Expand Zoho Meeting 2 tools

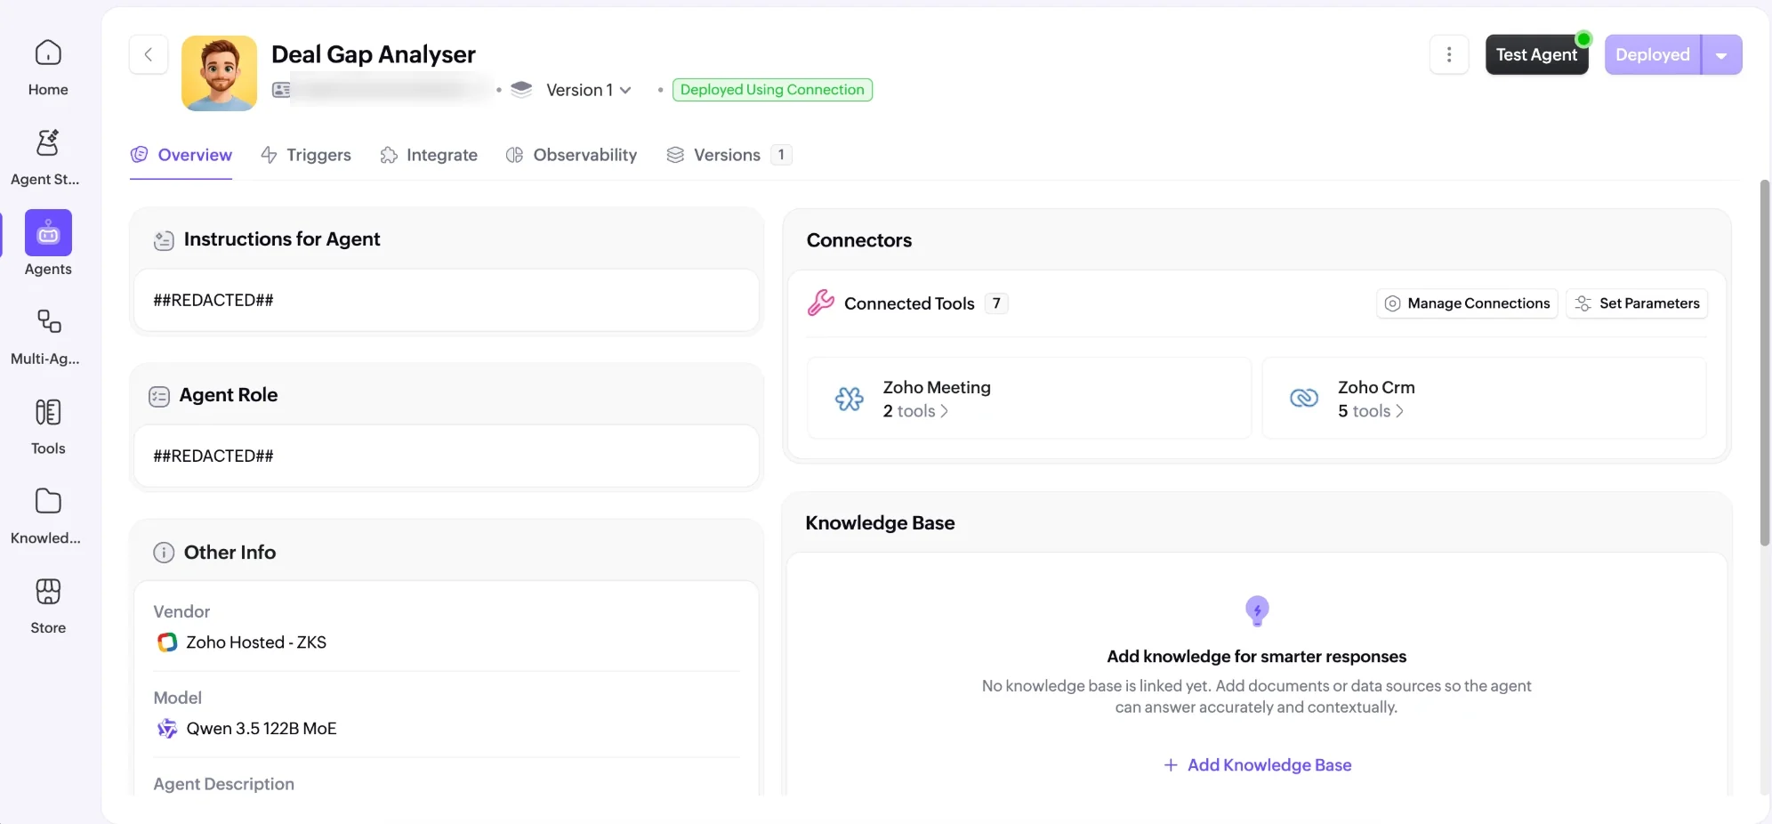click(915, 411)
